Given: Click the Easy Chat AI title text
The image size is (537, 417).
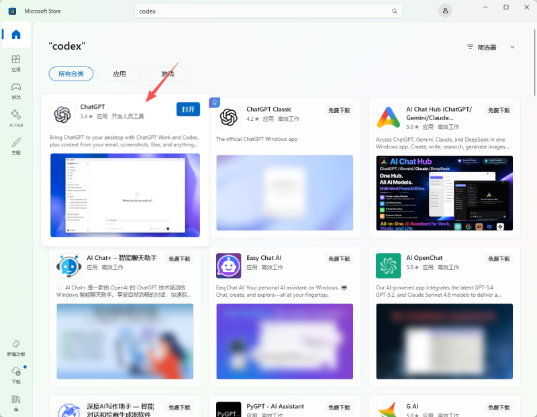Looking at the screenshot, I should pos(264,258).
